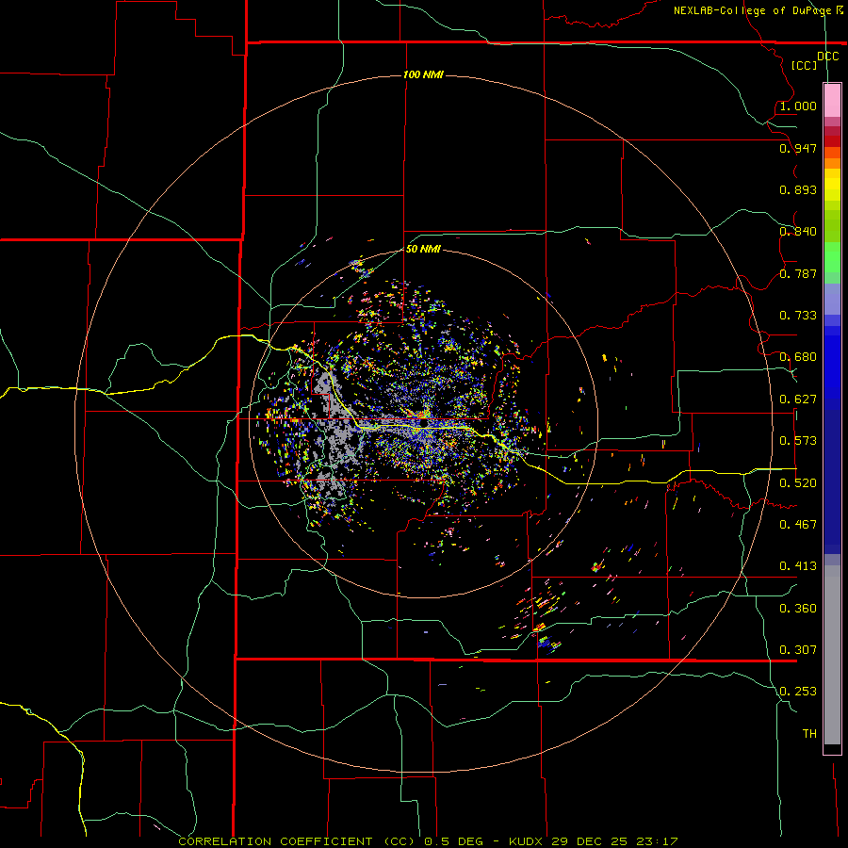Click the 0.840 legend value

tap(798, 232)
